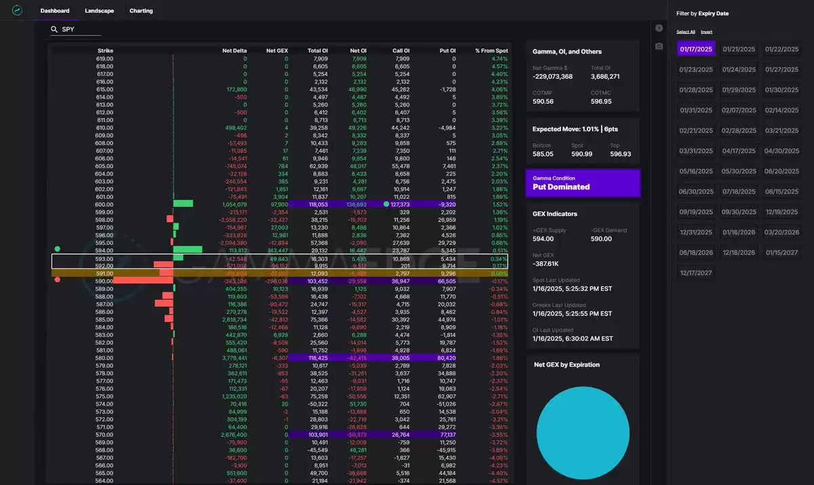The image size is (814, 485).
Task: Click the Total OI value 3,686,271
Action: pyautogui.click(x=605, y=77)
